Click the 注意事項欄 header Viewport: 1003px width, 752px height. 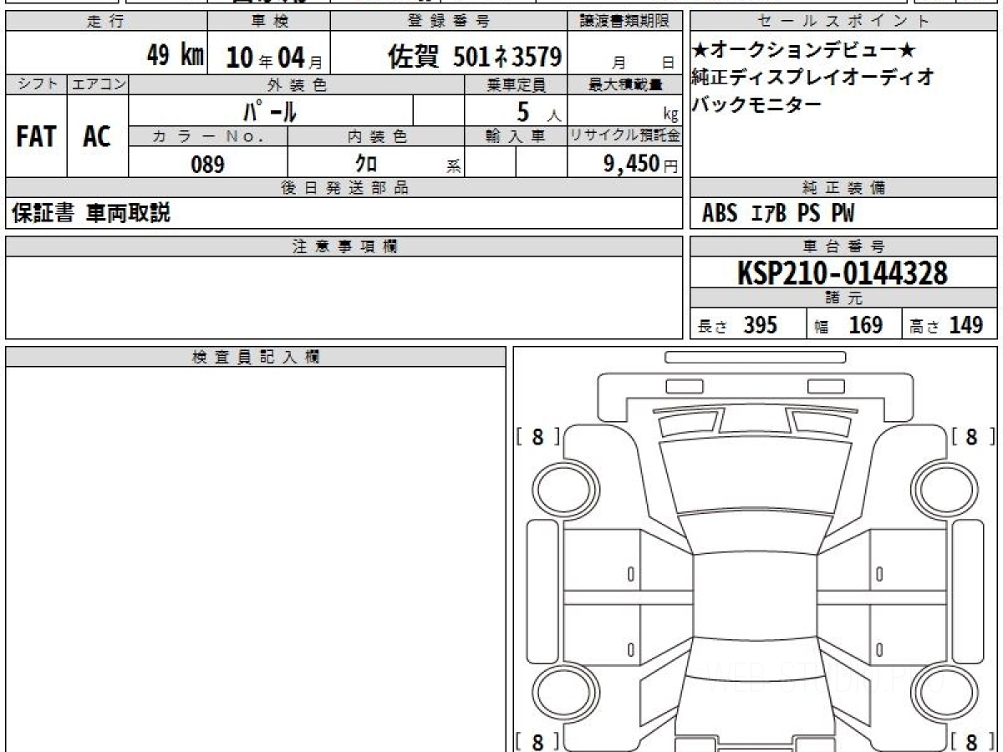(344, 246)
